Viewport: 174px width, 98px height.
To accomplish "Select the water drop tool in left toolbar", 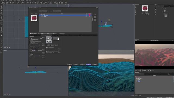I will [x=1, y=6].
